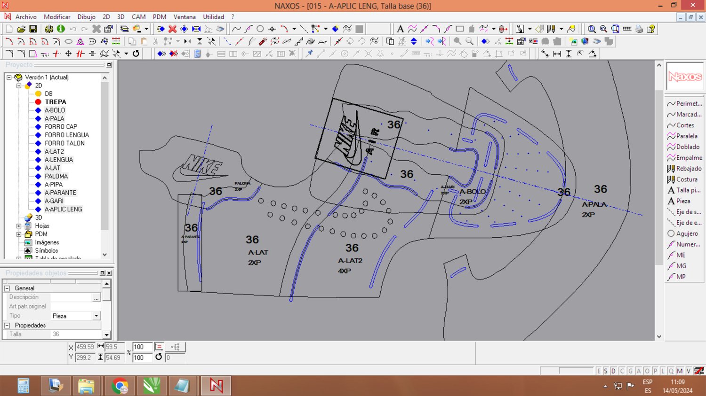The width and height of the screenshot is (706, 396).
Task: Open a file with the folder icon
Action: click(x=21, y=29)
